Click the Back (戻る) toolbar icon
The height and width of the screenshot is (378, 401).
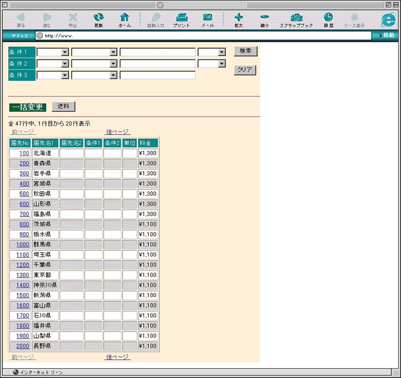click(21, 20)
